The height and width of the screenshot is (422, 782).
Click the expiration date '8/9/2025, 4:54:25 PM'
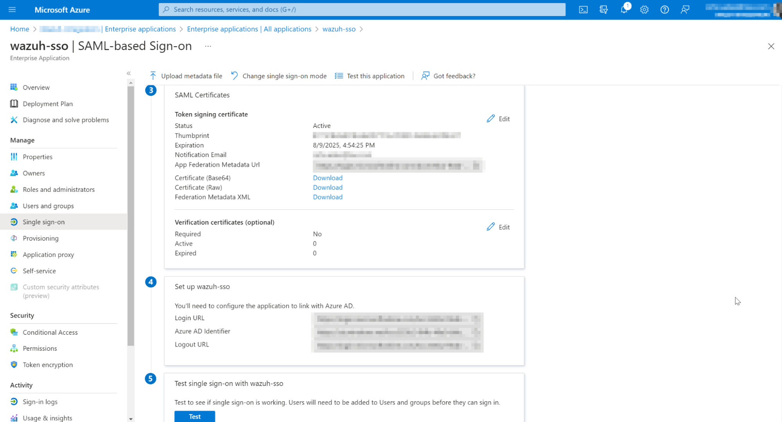pos(343,145)
